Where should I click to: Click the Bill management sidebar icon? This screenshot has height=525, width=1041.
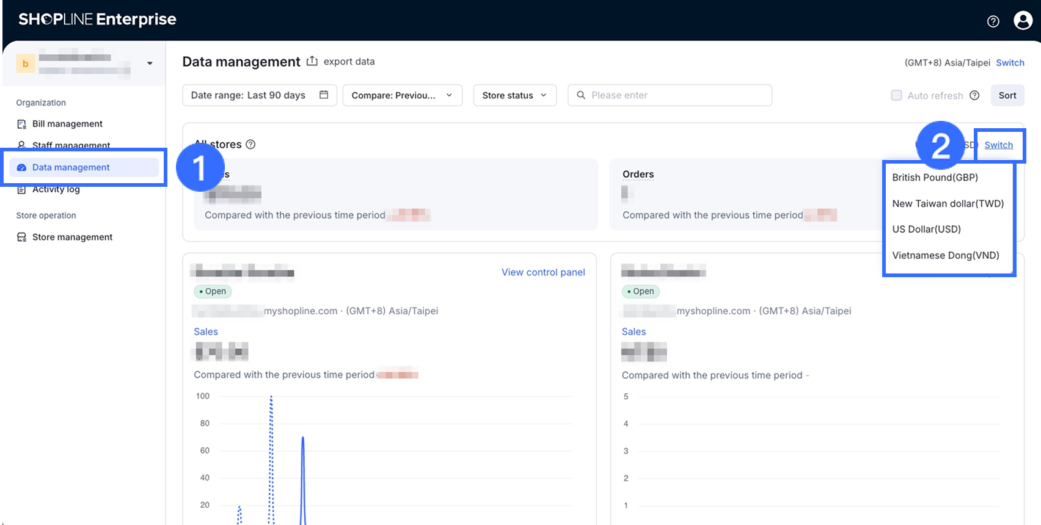pyautogui.click(x=22, y=124)
